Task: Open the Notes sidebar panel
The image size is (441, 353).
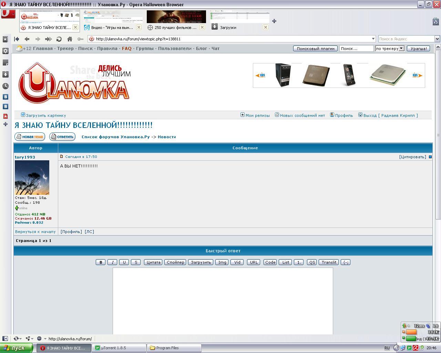Action: pos(5,63)
